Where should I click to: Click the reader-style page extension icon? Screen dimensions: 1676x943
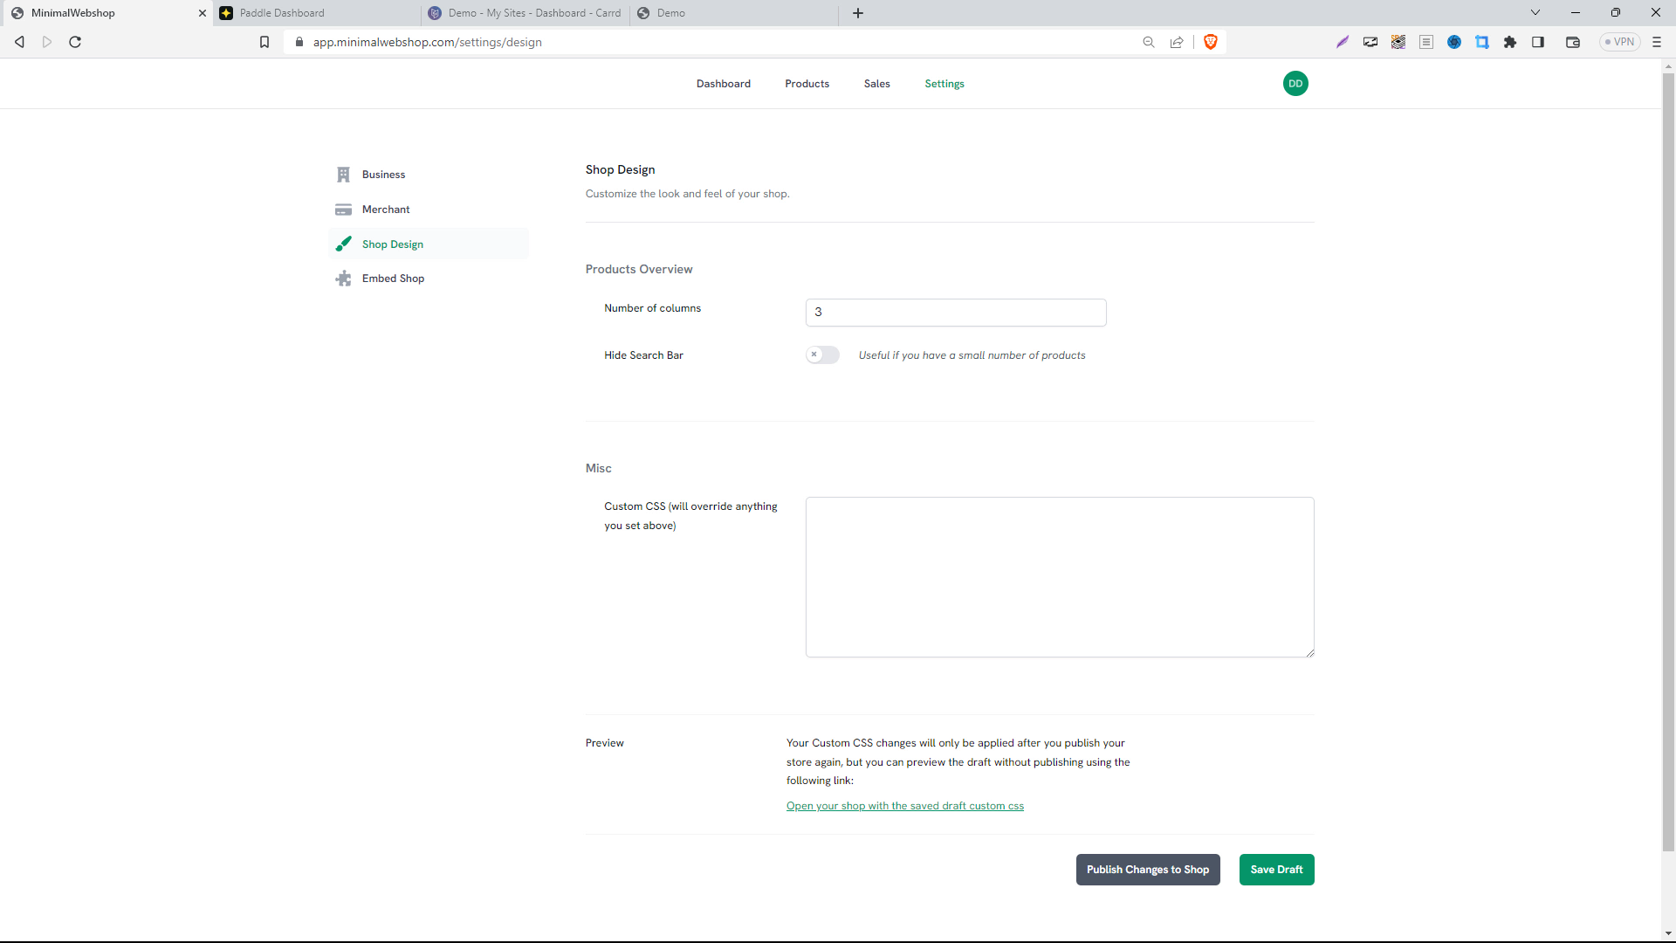pyautogui.click(x=1426, y=42)
